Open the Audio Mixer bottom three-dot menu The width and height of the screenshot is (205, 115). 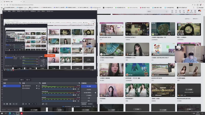pyautogui.click(x=46, y=104)
